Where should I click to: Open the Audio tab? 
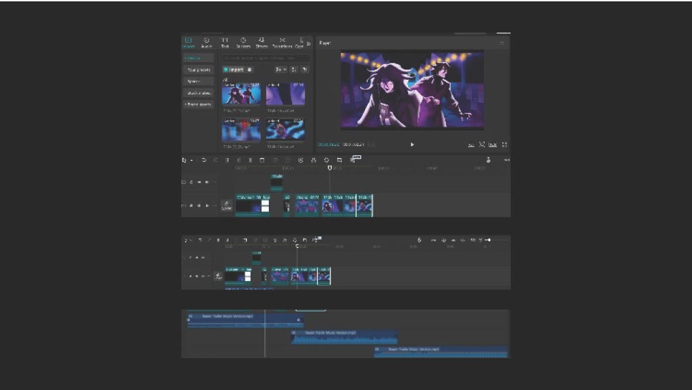coord(206,43)
